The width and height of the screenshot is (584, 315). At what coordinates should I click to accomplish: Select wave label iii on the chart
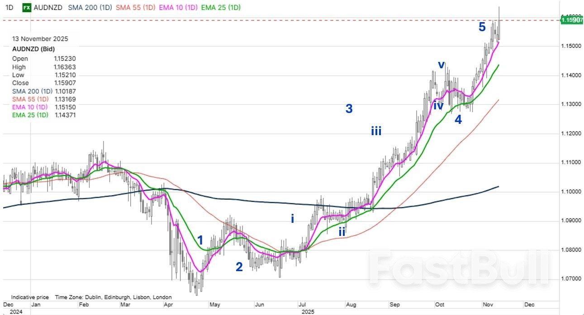pos(376,132)
